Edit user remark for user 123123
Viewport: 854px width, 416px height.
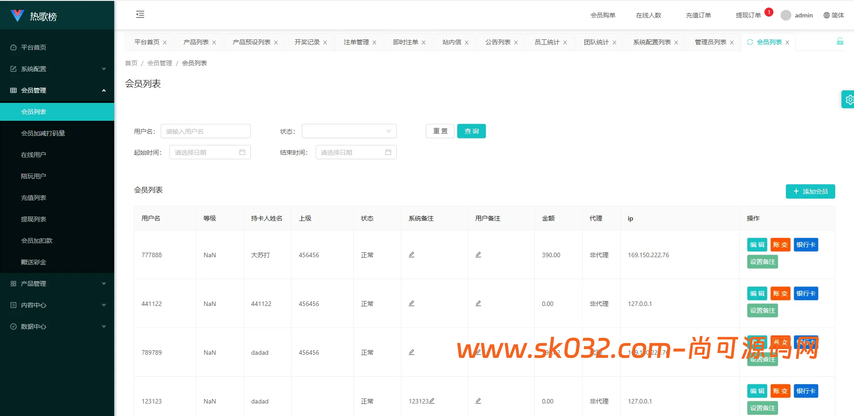coord(478,401)
